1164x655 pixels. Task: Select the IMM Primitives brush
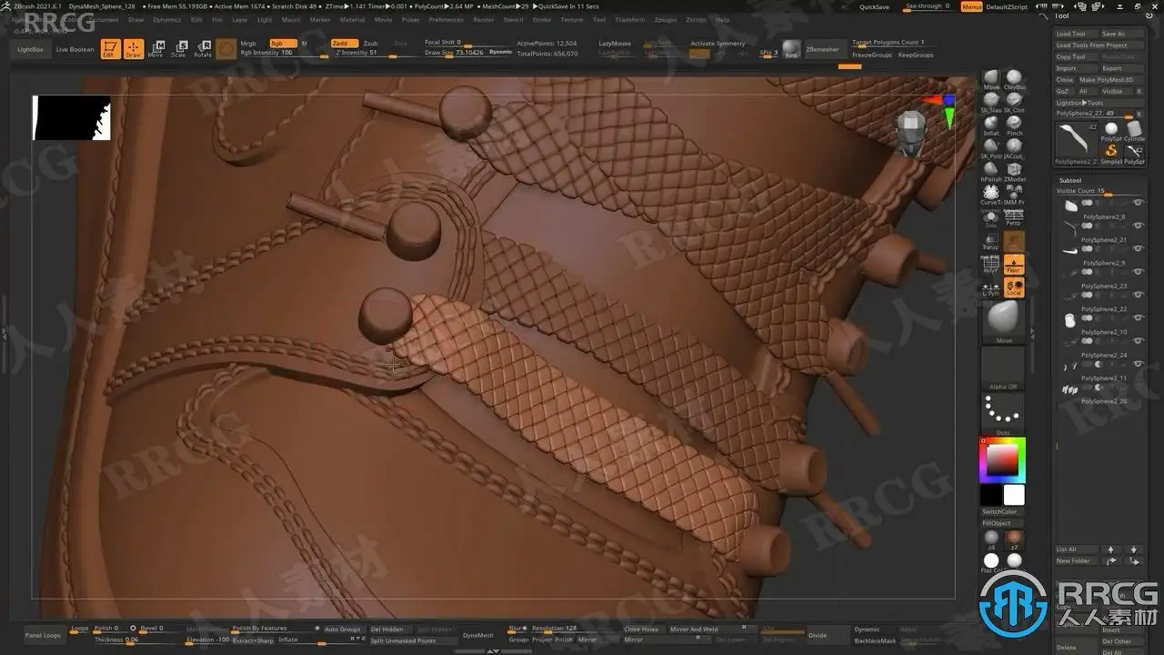point(1014,195)
